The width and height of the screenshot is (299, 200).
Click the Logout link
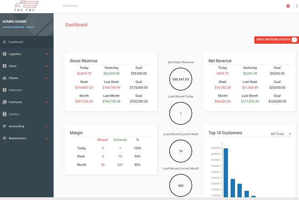pos(30,27)
